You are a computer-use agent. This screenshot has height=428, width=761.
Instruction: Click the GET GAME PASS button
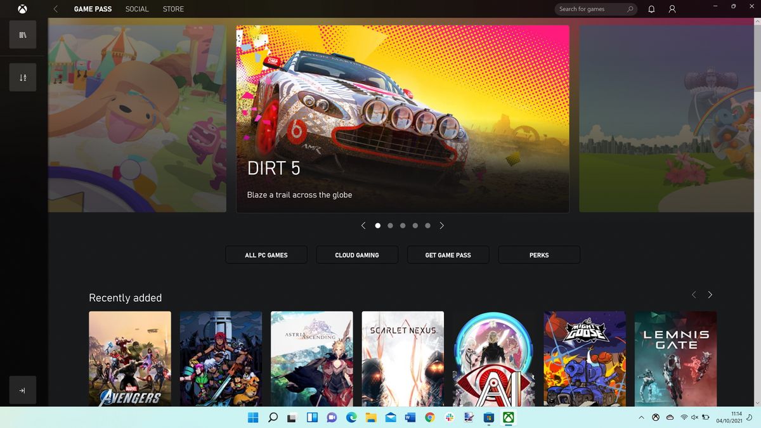click(448, 254)
